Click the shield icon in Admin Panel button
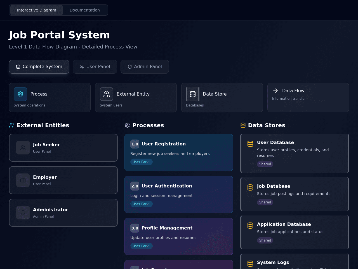 (130, 67)
